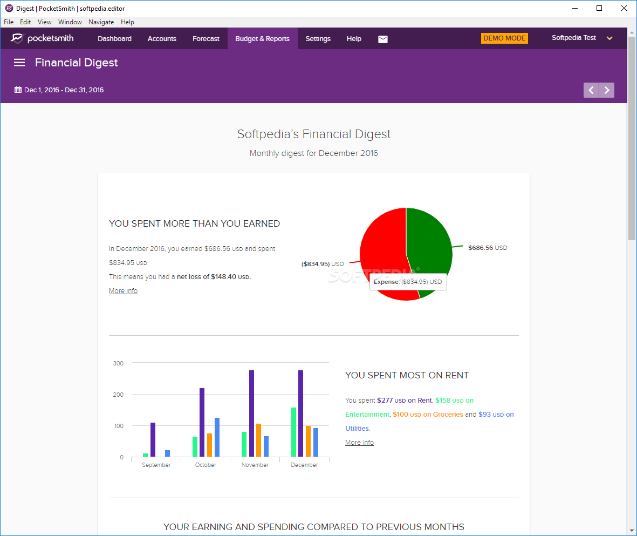This screenshot has width=637, height=536.
Task: Open the File menu
Action: [9, 22]
